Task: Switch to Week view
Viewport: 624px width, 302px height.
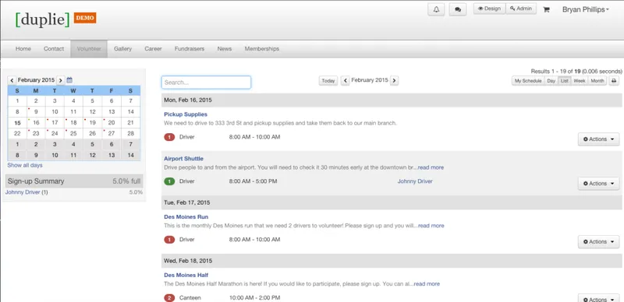Action: (579, 81)
